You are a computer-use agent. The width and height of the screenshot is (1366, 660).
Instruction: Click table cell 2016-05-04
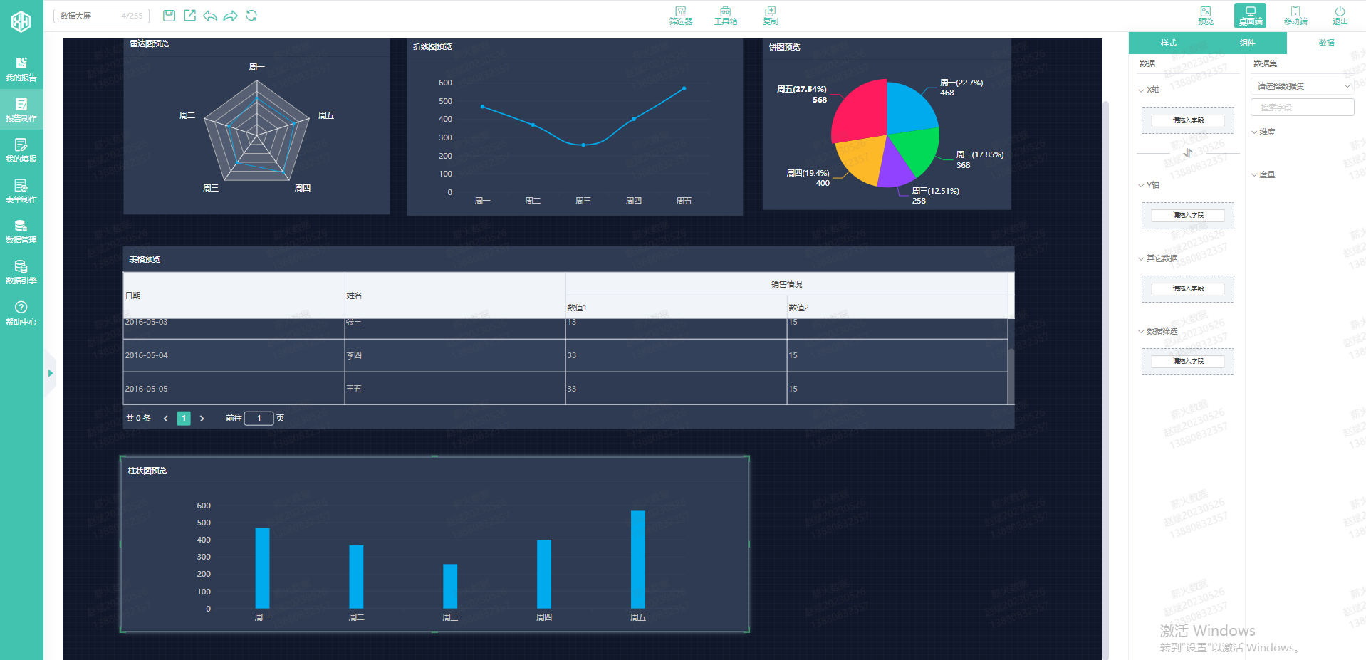pos(234,355)
